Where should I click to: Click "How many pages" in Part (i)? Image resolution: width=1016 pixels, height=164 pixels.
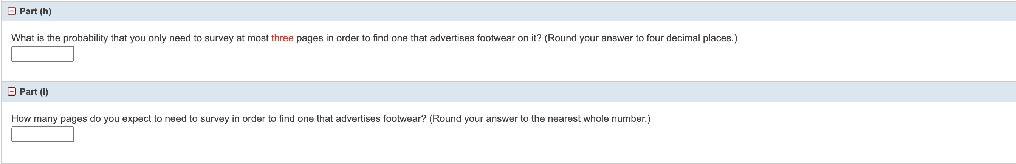pyautogui.click(x=49, y=118)
